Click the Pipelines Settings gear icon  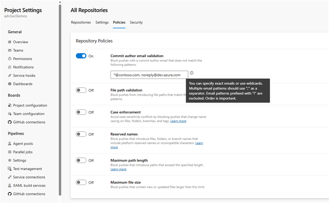[x=10, y=160]
